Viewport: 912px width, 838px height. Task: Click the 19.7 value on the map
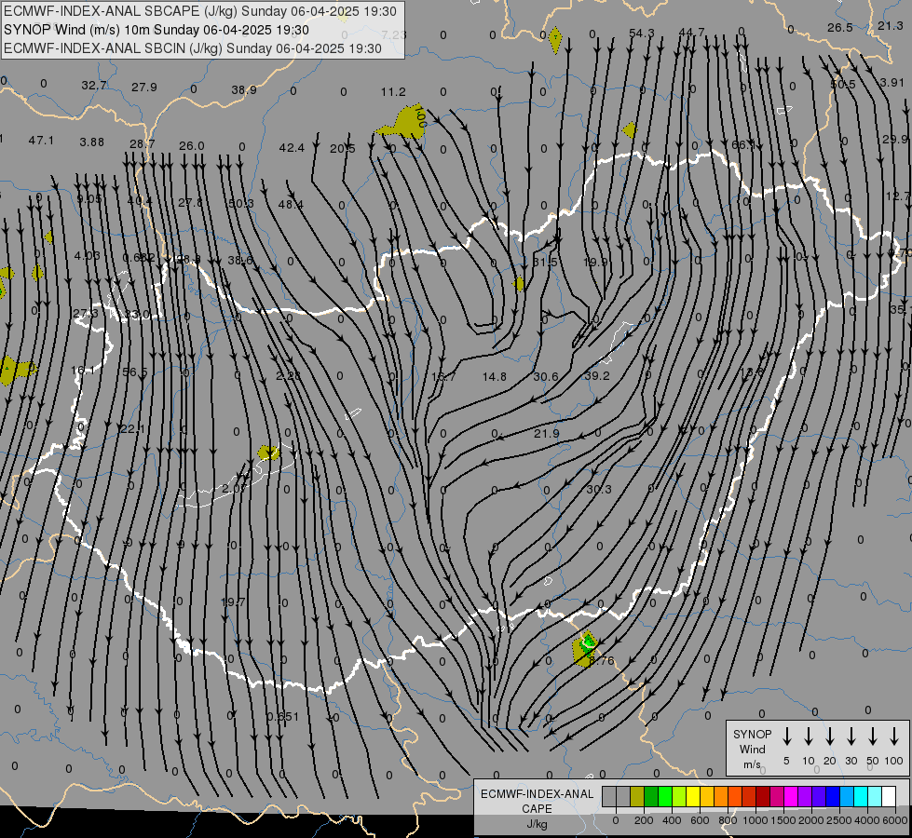(233, 601)
